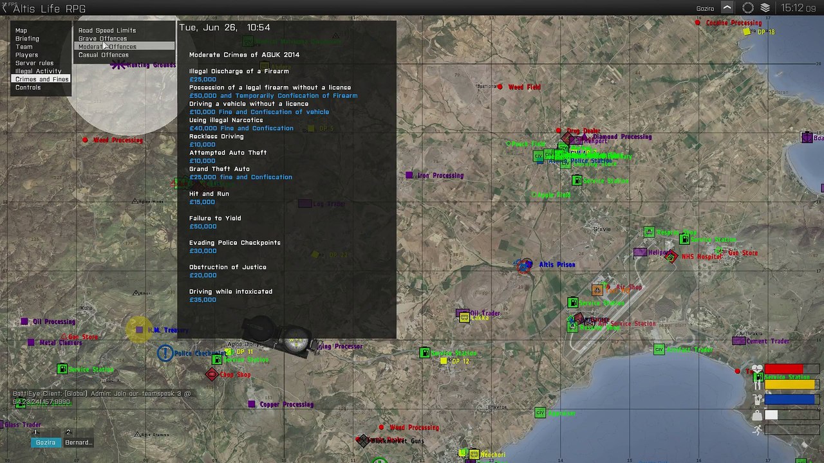Open the Illegal Activity entry
Screen dimensions: 824x463
tap(38, 71)
